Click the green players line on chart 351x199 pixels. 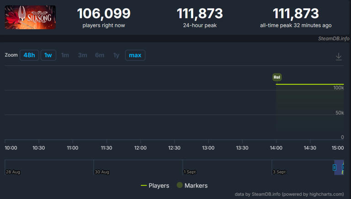tap(310, 84)
